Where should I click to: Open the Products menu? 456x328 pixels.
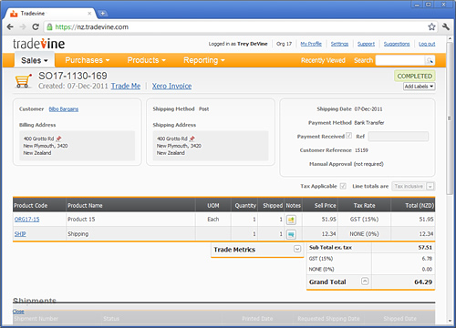tap(146, 60)
